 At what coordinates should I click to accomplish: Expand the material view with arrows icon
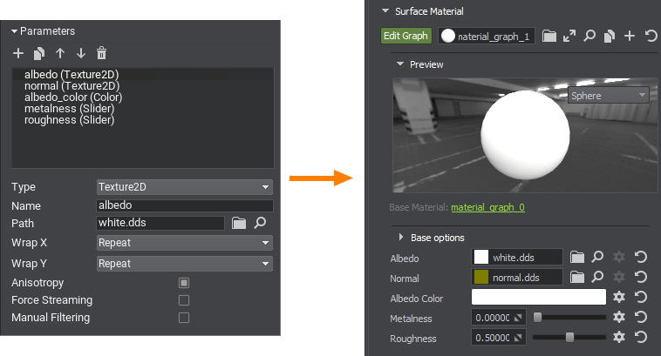click(569, 37)
